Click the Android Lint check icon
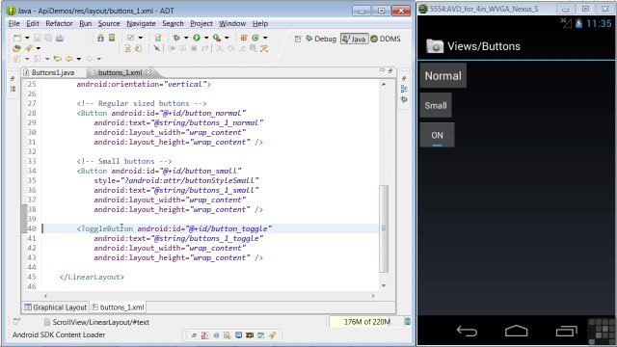617x347 pixels. [x=130, y=38]
